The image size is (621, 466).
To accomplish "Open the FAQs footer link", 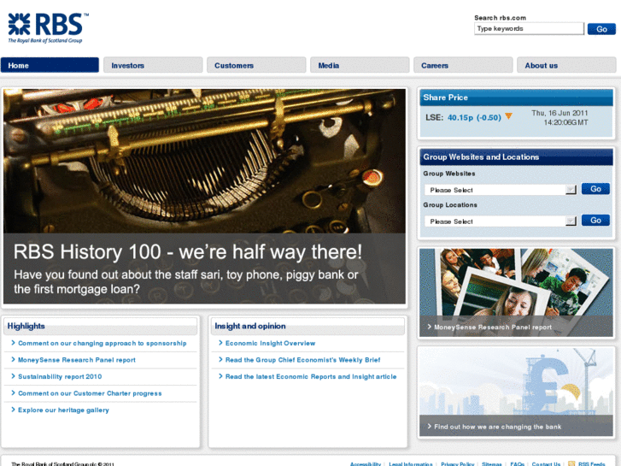I will [x=518, y=463].
